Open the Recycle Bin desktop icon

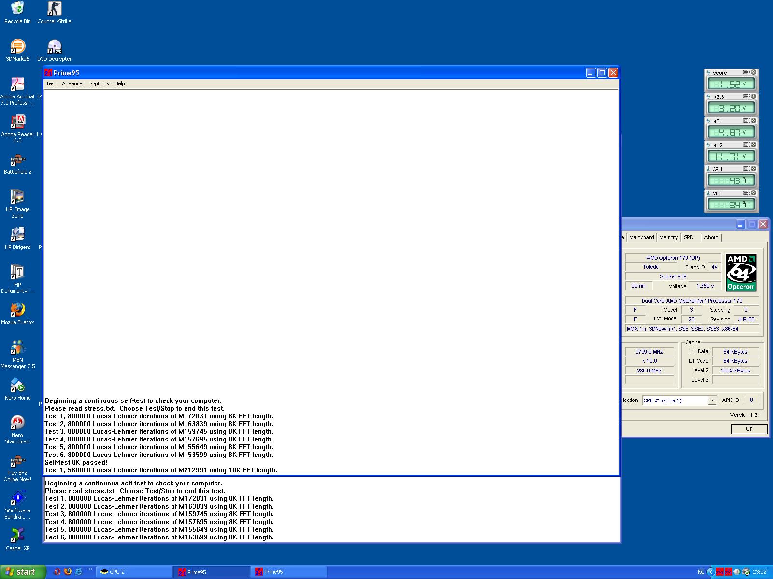click(x=17, y=13)
